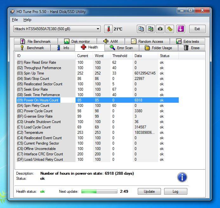
Task: Switch to the Disk monitor tab
Action: 77,41
